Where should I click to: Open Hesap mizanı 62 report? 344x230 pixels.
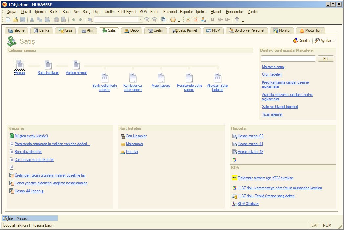tap(250, 136)
